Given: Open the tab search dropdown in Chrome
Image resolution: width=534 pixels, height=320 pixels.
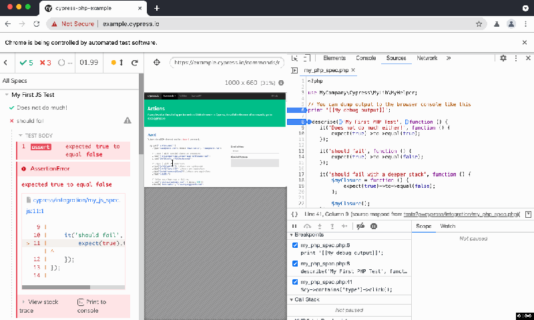Looking at the screenshot, I should (525, 8).
